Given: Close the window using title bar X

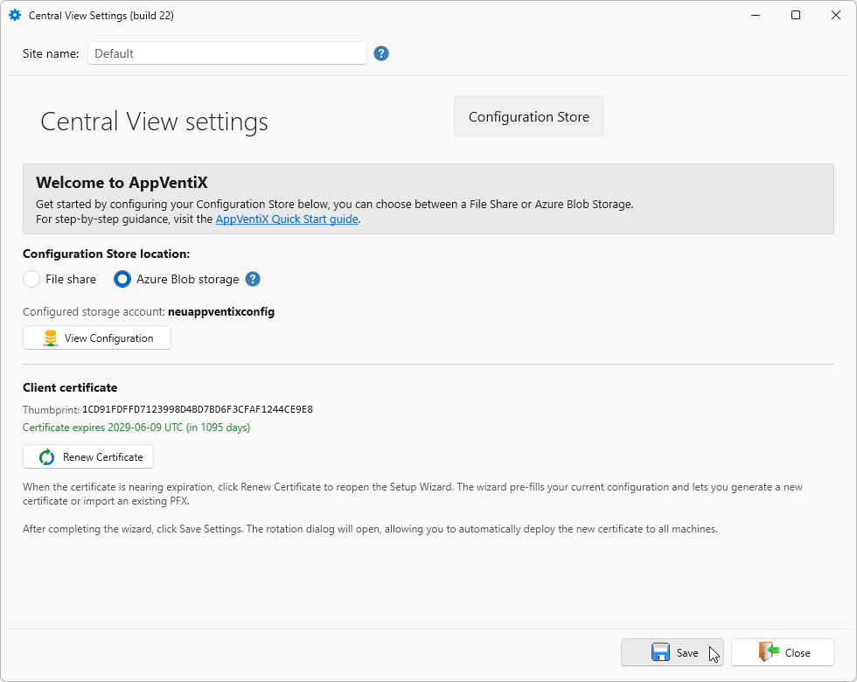Looking at the screenshot, I should click(x=836, y=16).
